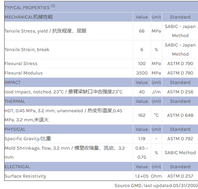The image size is (198, 189).
Task: Click the HDT value 162
Action: tap(142, 115)
